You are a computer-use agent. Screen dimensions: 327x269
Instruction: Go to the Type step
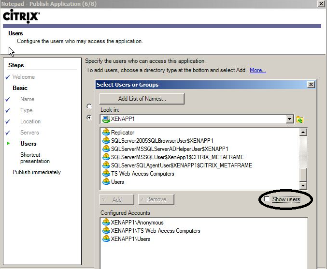pyautogui.click(x=26, y=110)
